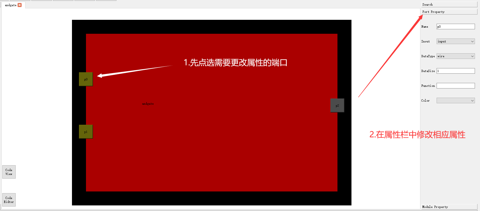Select port p0 on the module
The image size is (480, 211).
(x=86, y=79)
